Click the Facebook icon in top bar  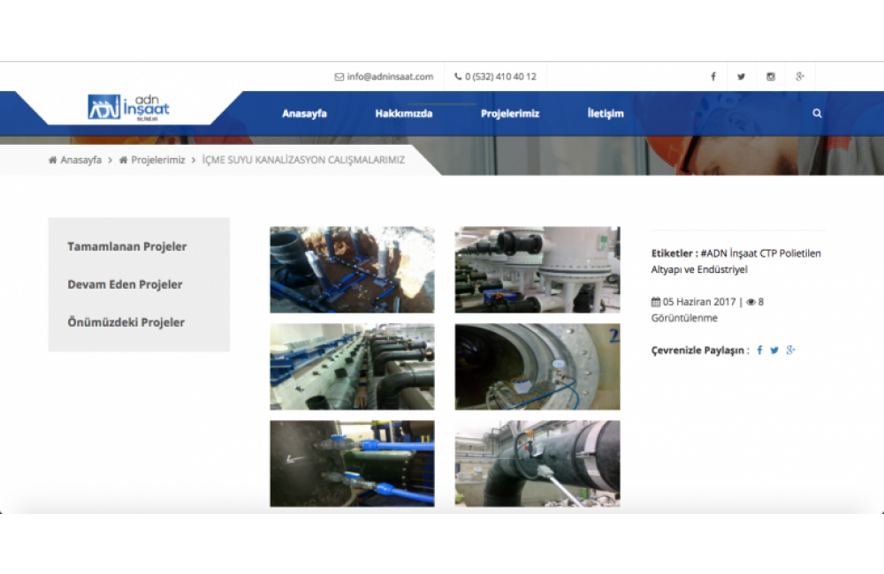click(x=713, y=77)
